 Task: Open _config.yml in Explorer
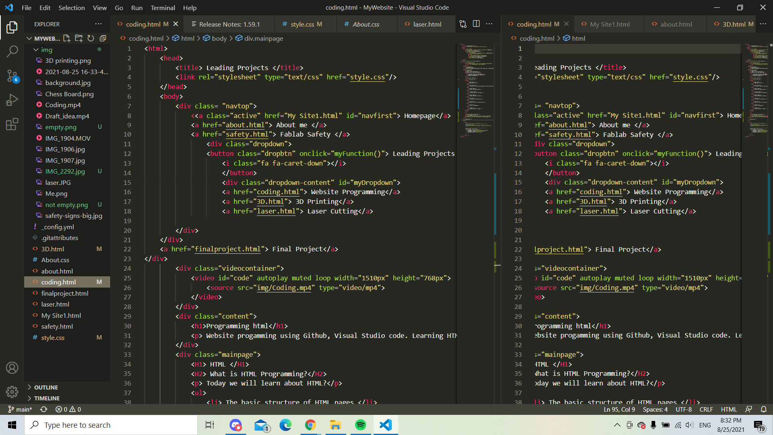pos(67,227)
